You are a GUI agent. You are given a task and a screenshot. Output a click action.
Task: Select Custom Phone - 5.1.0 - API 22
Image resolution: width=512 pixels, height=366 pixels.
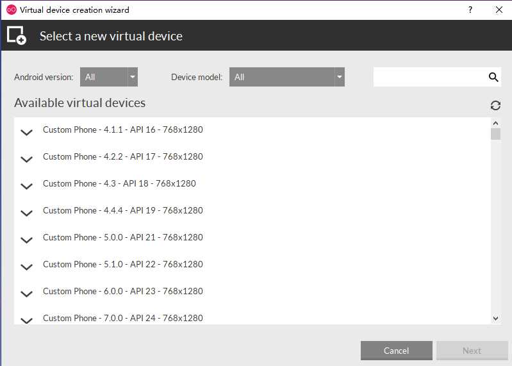click(x=122, y=264)
